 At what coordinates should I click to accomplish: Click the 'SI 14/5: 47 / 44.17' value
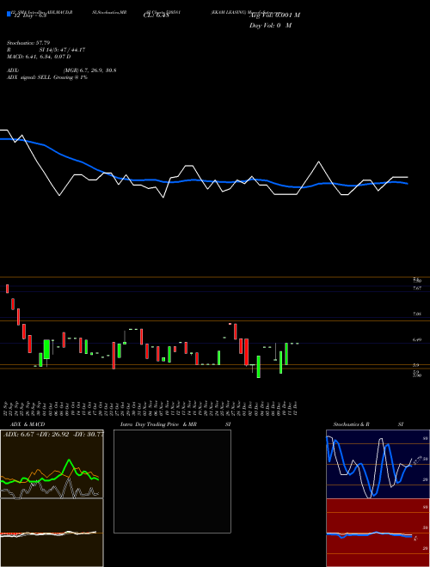pos(62,50)
